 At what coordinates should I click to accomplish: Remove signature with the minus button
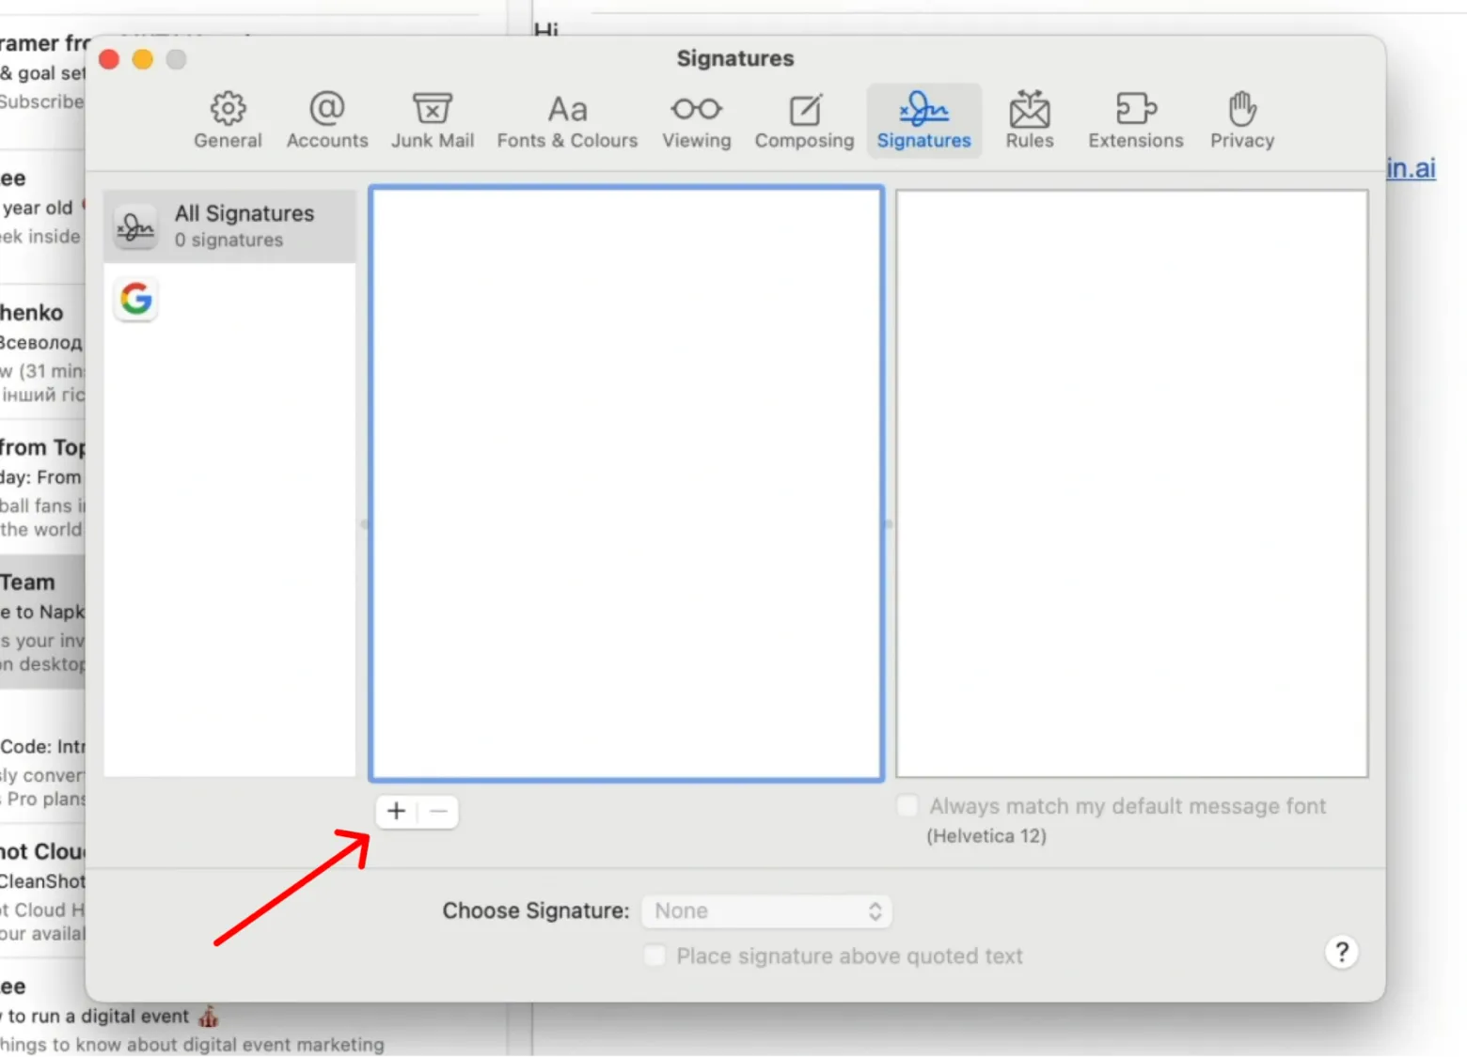point(438,812)
